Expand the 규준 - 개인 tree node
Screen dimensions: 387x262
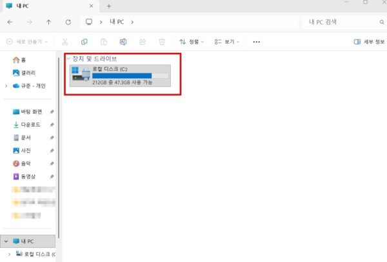coord(6,86)
